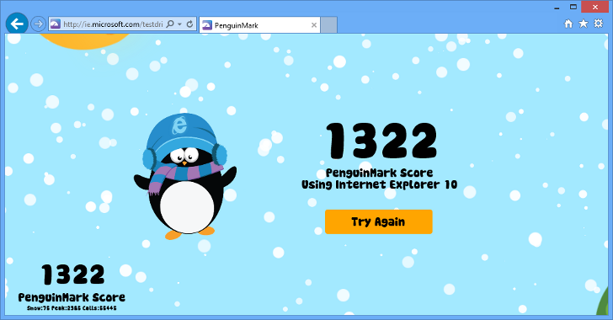Open the address bar autocomplete dropdown arrow
The image size is (613, 320).
[x=179, y=24]
